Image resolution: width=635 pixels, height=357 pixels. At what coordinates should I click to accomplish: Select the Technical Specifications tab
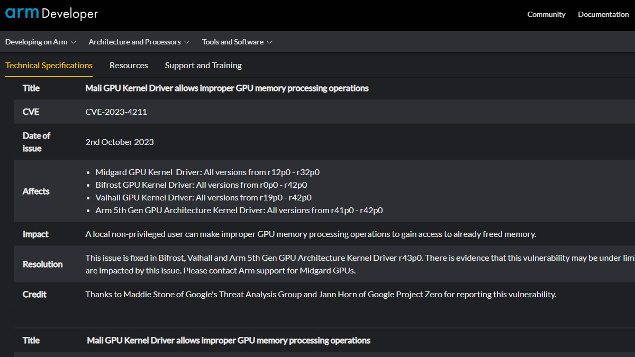[49, 66]
